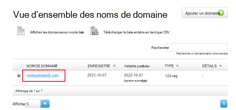Click the expiry date 2022-10-07
236x110 pixels.
133,75
